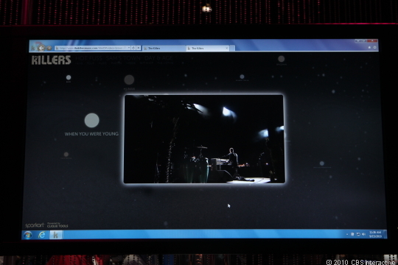Launch Internet Explorer from the taskbar
Viewport: 398px width, 265px height.
41,235
